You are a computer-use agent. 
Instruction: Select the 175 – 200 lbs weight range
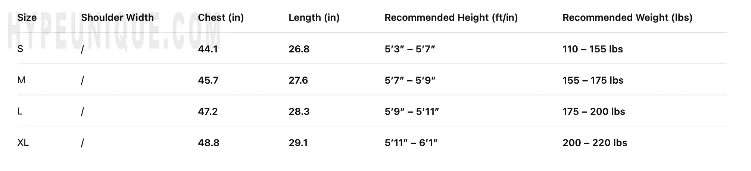pyautogui.click(x=593, y=112)
